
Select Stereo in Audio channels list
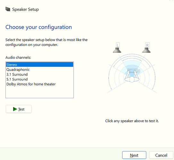40,65
